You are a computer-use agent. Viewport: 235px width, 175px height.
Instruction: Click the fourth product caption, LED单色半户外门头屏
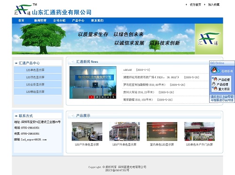coord(199,145)
